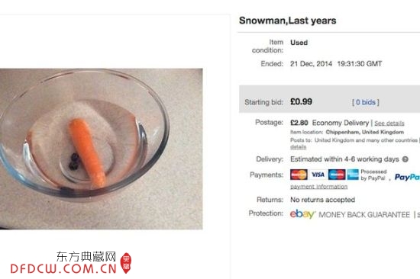Click the PayPal logo
The height and width of the screenshot is (279, 420).
tap(407, 177)
